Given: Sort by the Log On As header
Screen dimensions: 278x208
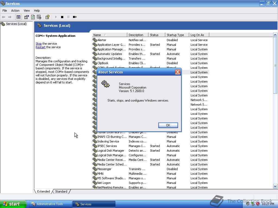Looking at the screenshot, I should (x=199, y=35).
